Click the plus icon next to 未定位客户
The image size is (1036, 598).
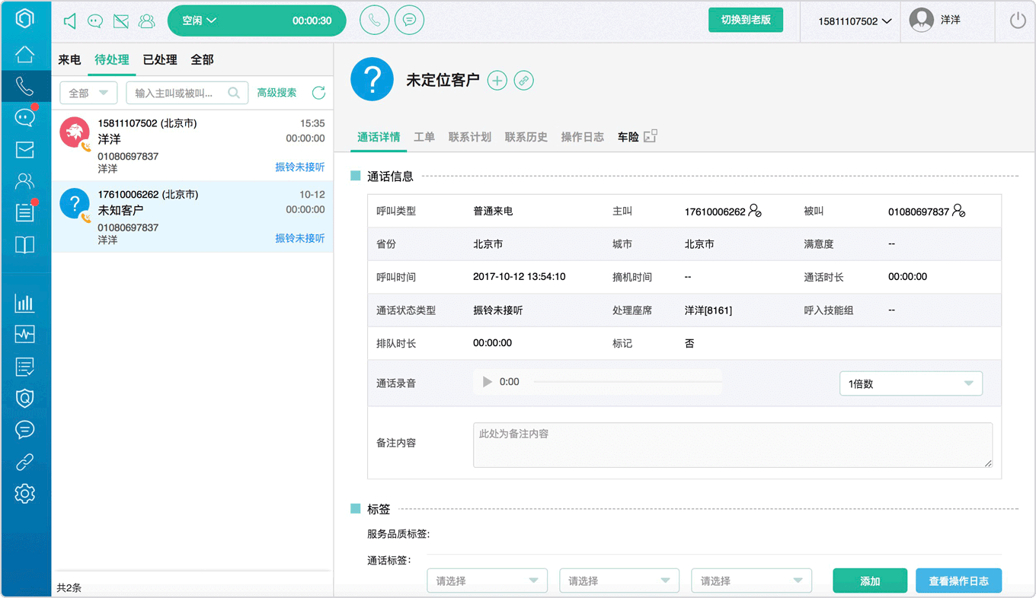tap(497, 81)
